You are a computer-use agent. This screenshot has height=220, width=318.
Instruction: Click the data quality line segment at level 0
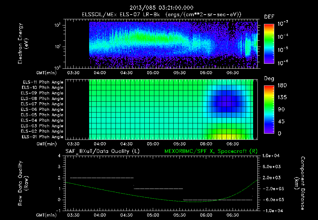218,200
